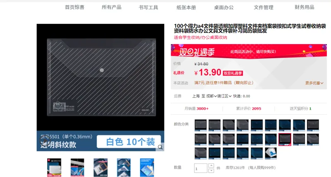This screenshot has width=331, height=177.
Task: Select the sixth color option in second row
Action: coord(271,139)
